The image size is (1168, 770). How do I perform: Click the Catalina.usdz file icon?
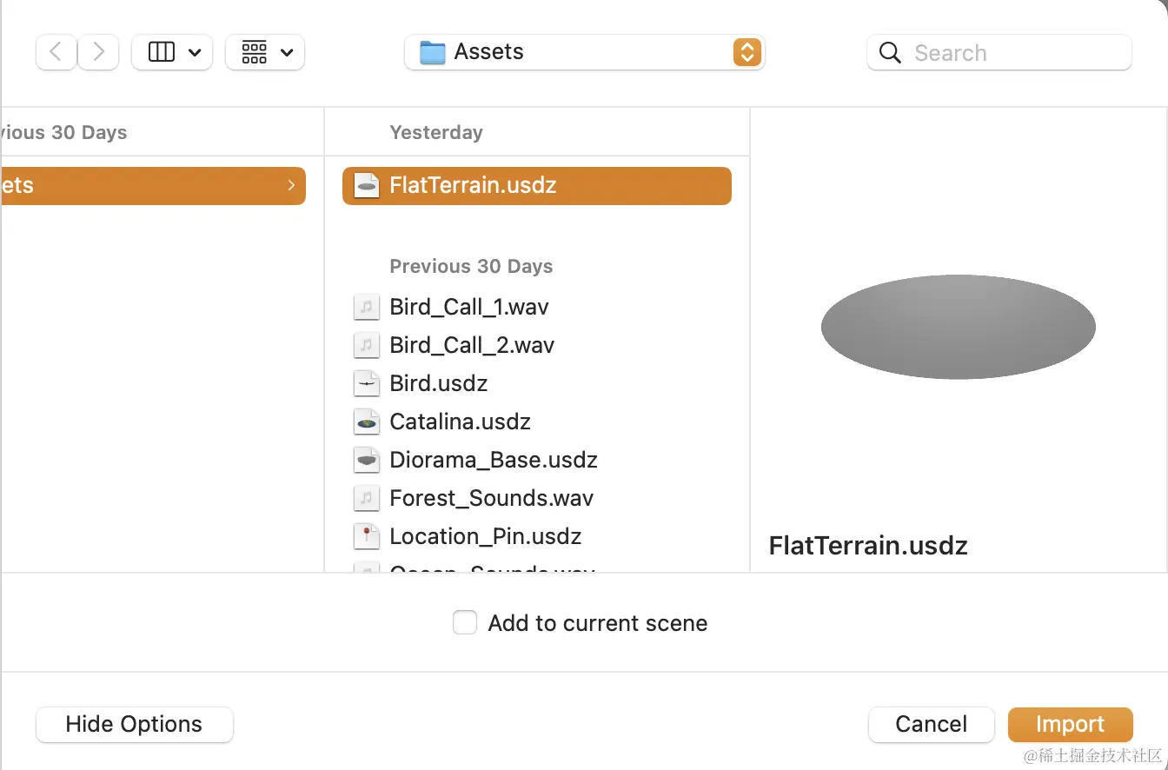367,422
